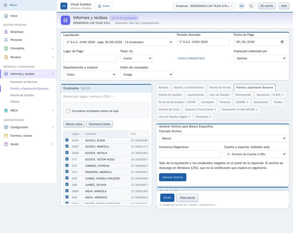This screenshot has width=293, height=233.
Task: Enable Considerar empleados dados de baja
Action: (x=68, y=111)
